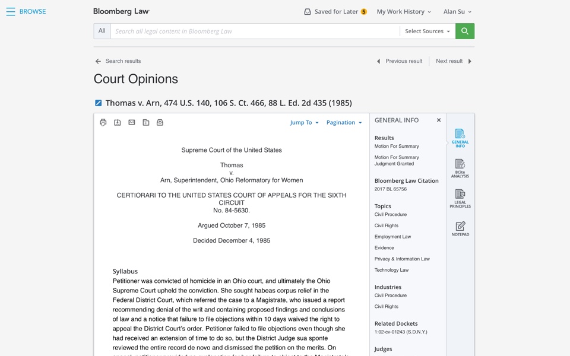Open the Pagination dropdown

[x=344, y=123]
